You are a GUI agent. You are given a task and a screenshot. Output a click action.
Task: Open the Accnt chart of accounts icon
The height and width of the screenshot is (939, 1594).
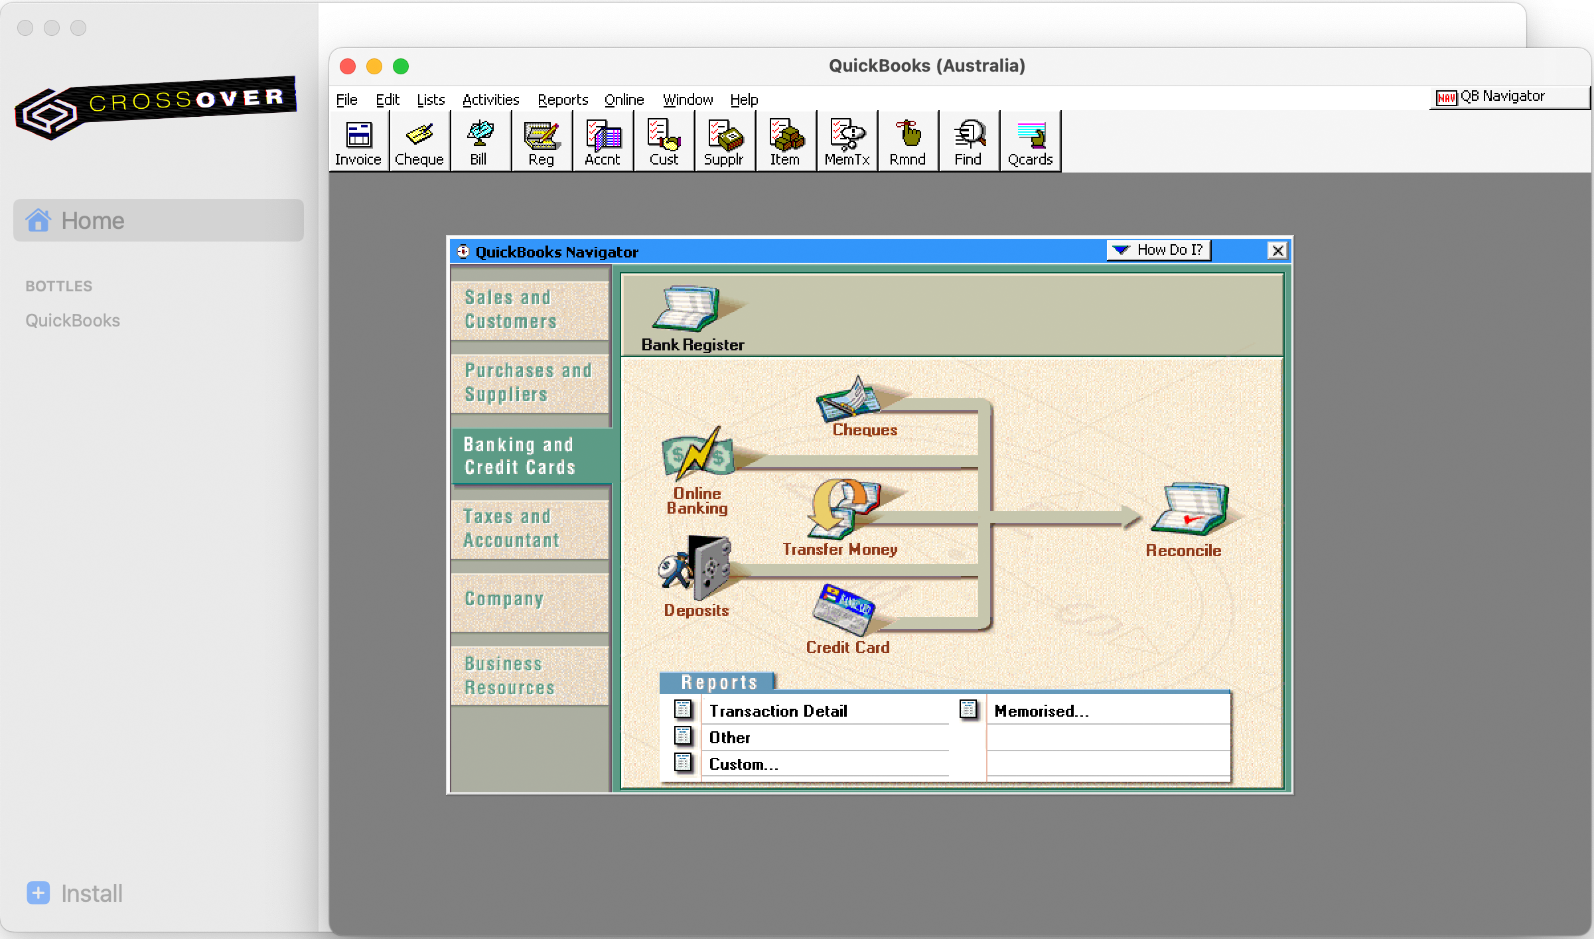pyautogui.click(x=602, y=141)
